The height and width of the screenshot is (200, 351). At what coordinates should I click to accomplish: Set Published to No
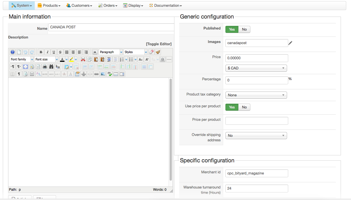(x=244, y=29)
